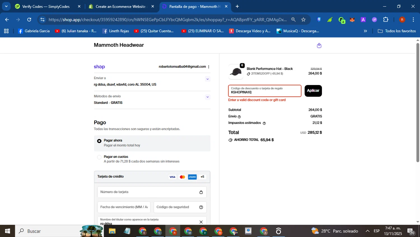Select Pagar en cuotas payment option
The width and height of the screenshot is (420, 237).
99,157
